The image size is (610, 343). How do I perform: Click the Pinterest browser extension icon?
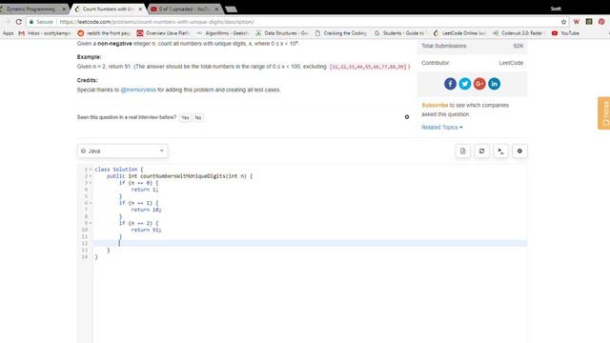tap(601, 22)
